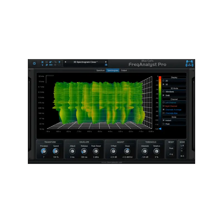Toggle the Channels Average checkbox

coord(164,110)
